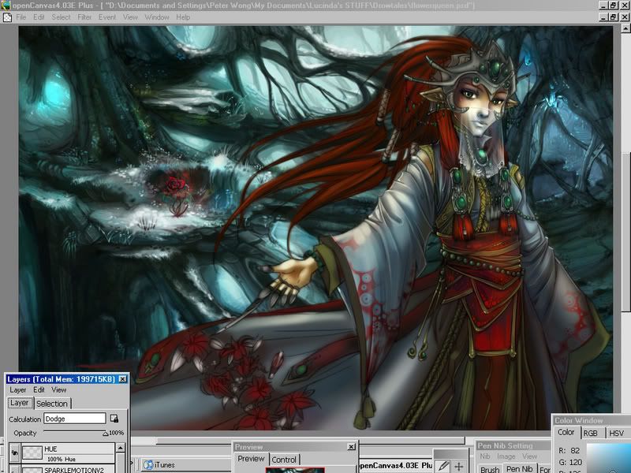Click the HUE layer thumbnail
This screenshot has height=473, width=631.
(x=32, y=453)
